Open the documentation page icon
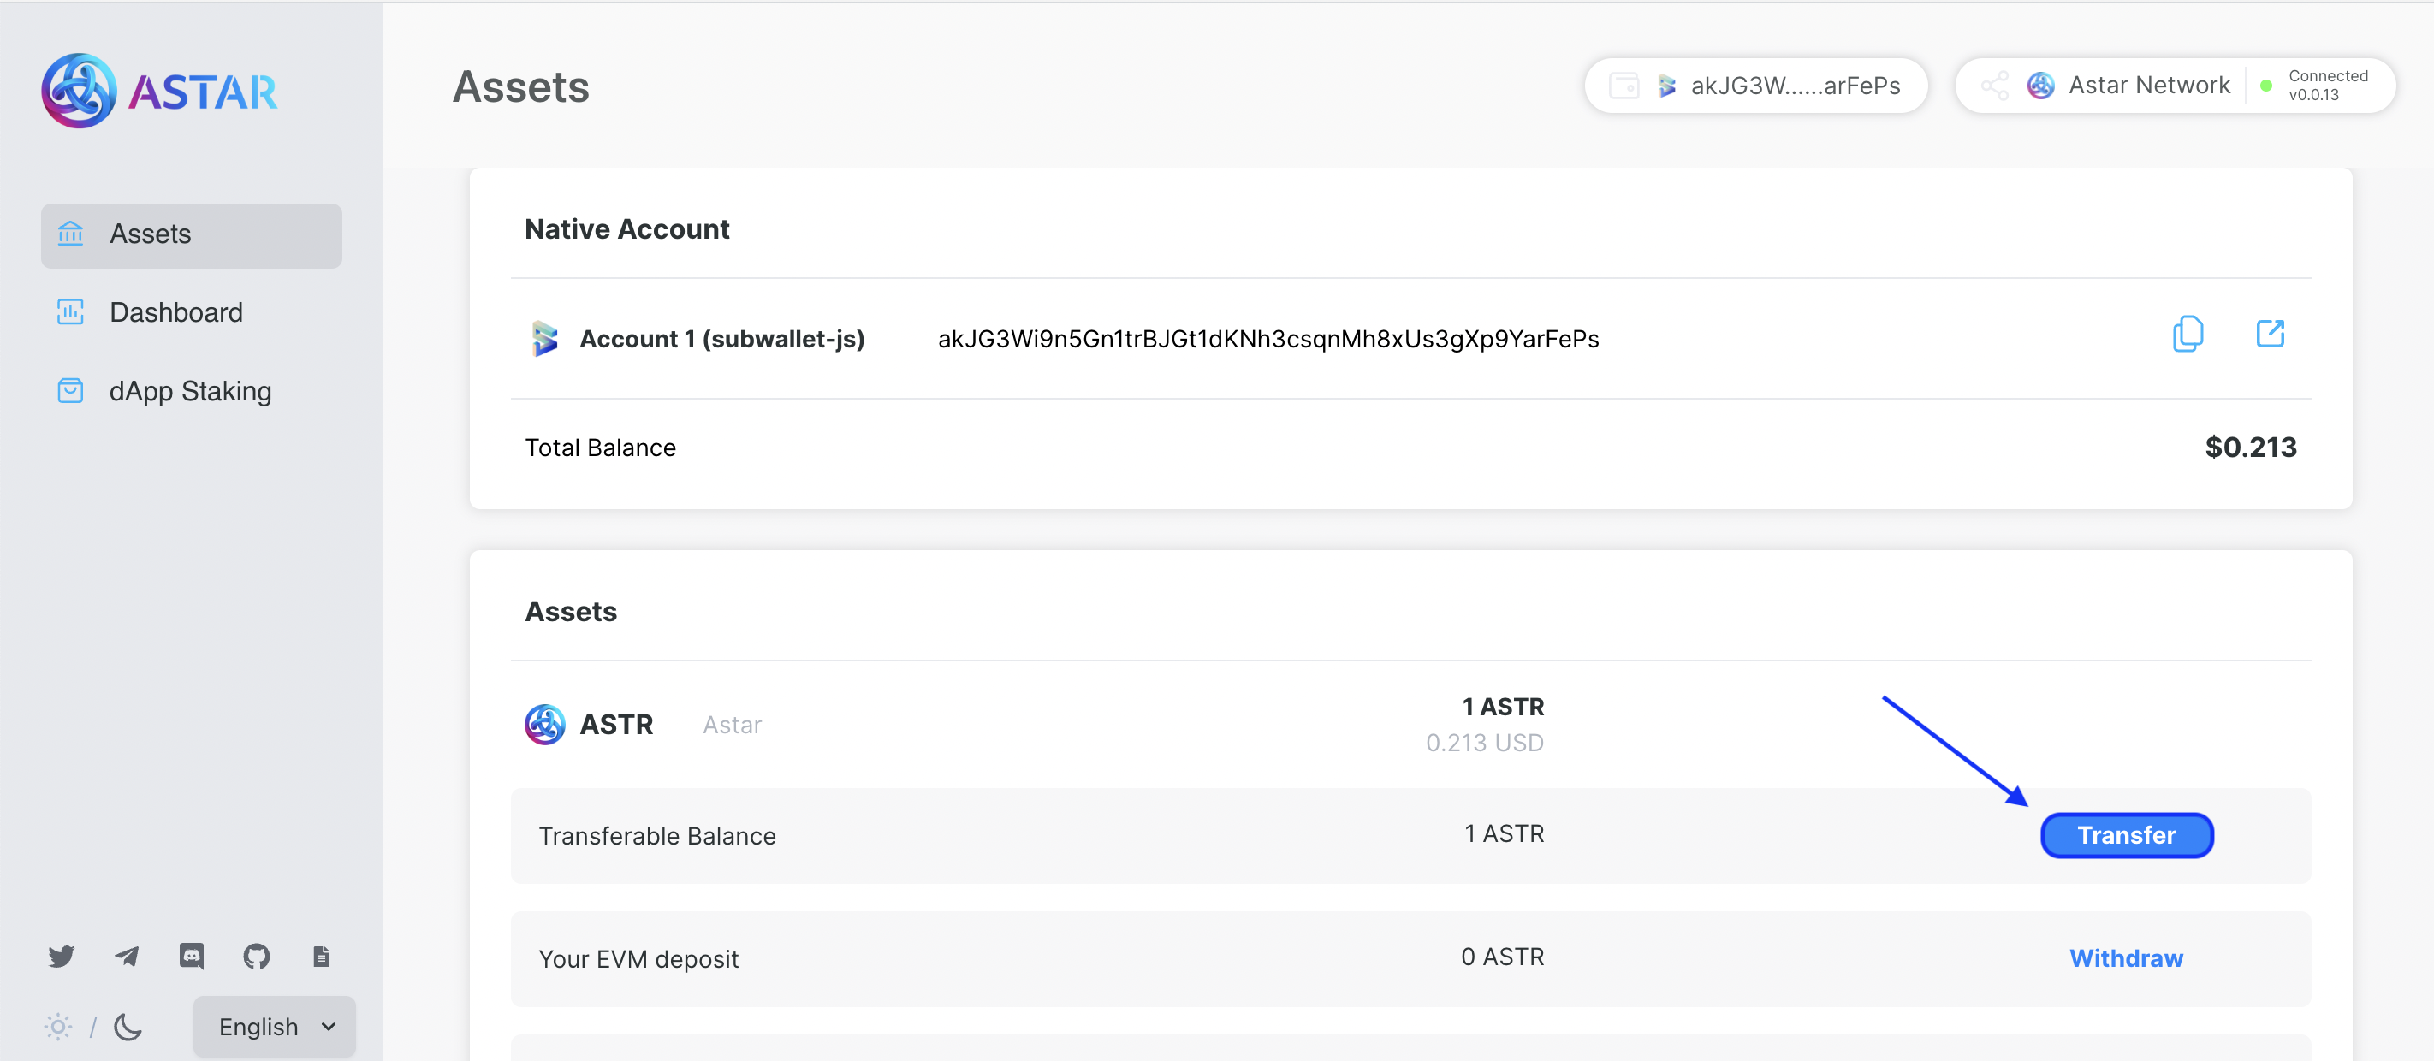The width and height of the screenshot is (2434, 1061). tap(321, 956)
